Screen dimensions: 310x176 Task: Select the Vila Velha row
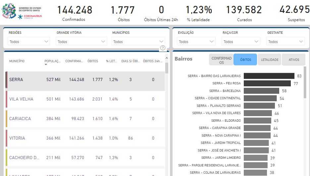coord(85,99)
